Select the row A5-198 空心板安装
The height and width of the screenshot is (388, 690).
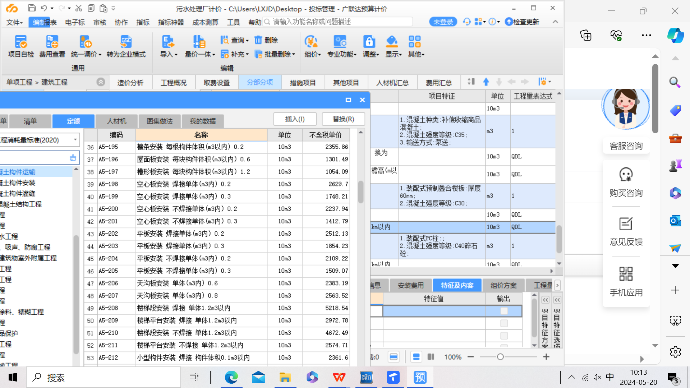click(x=217, y=184)
